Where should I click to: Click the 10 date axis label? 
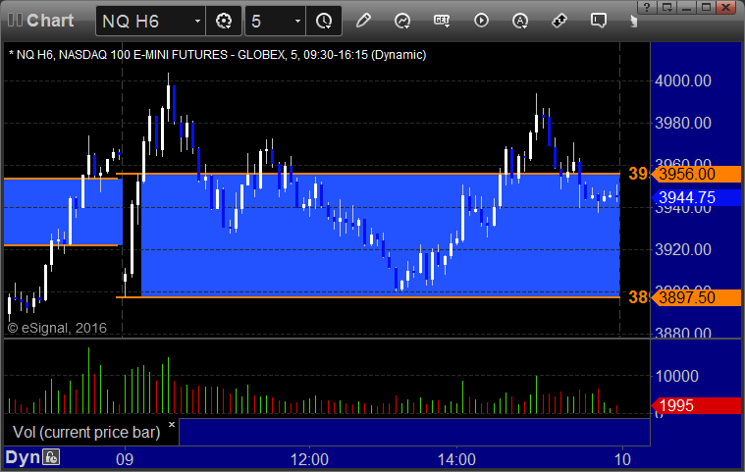622,459
